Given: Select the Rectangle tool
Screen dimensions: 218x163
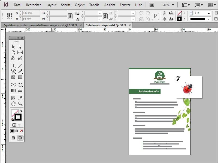Looking at the screenshot, I should (20, 77).
